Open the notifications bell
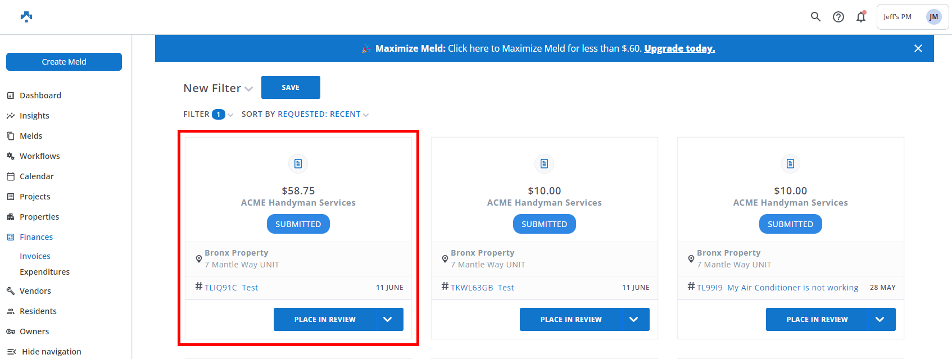 click(x=860, y=17)
